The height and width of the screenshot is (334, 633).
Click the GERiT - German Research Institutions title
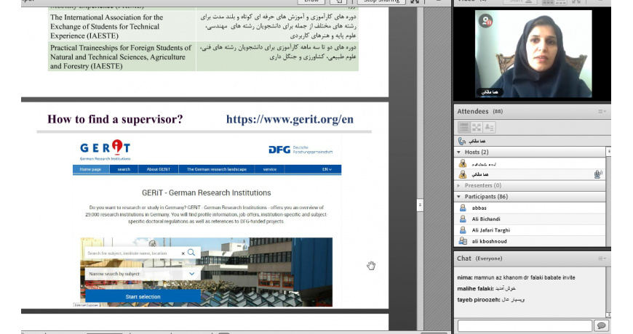click(x=207, y=193)
